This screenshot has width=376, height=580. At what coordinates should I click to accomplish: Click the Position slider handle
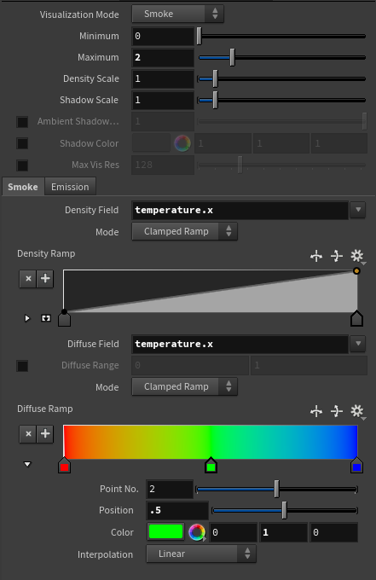coord(284,510)
